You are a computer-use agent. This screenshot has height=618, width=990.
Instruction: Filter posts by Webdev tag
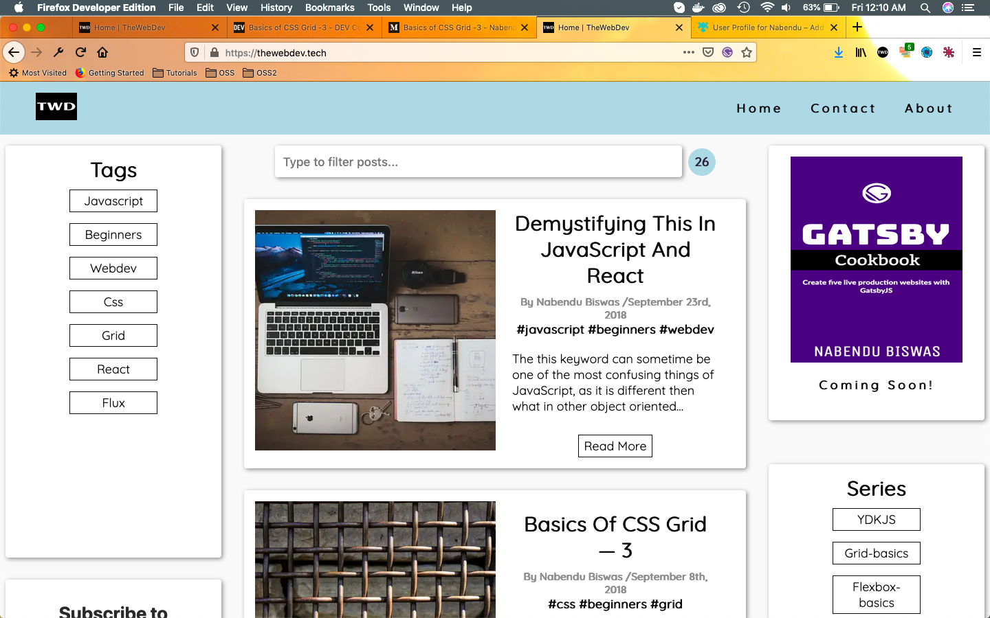tap(113, 268)
